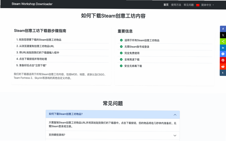Click the text 适用于所有Steam创意工坊物品
The image size is (226, 141).
coord(142,40)
